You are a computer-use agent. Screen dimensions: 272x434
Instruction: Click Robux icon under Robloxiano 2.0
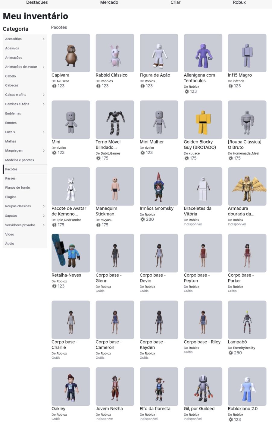click(231, 420)
